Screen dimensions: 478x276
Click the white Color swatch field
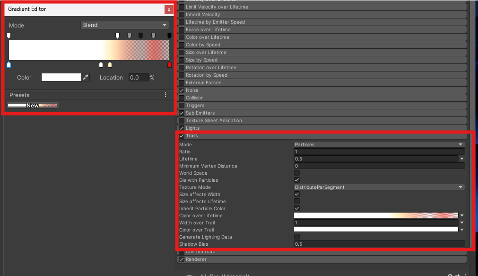coord(61,77)
